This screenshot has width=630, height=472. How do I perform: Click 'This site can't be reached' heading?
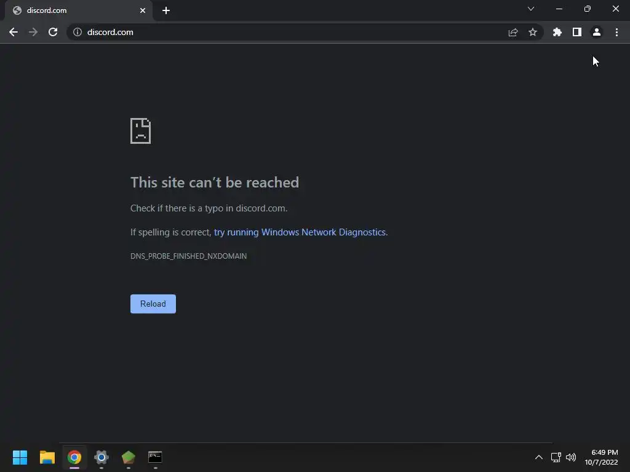coord(215,183)
